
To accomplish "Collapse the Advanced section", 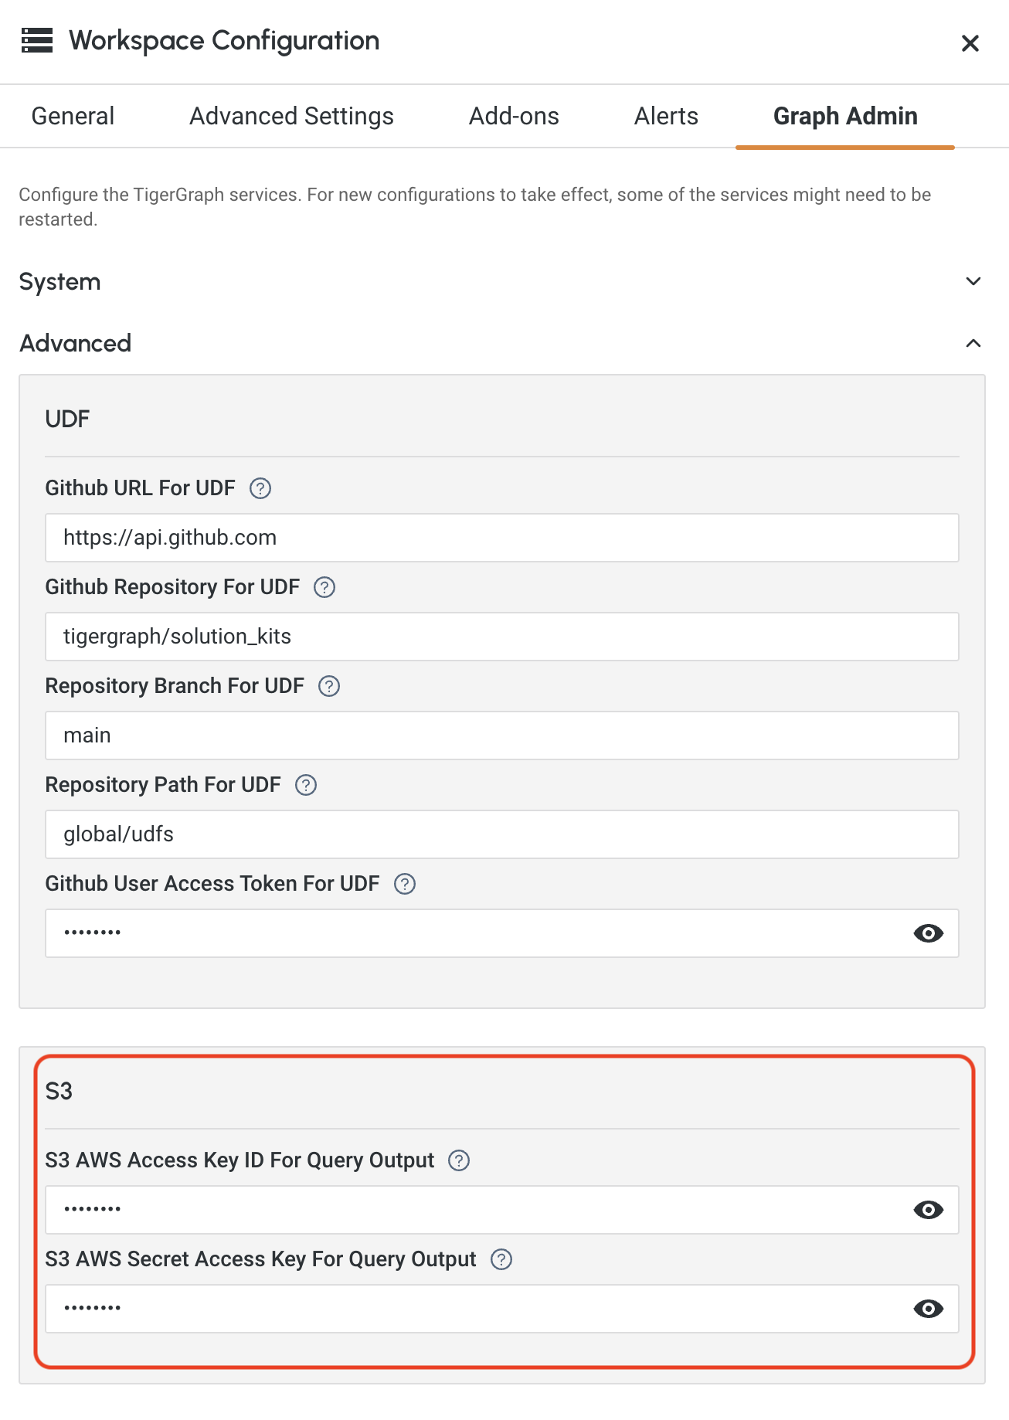I will 973,343.
